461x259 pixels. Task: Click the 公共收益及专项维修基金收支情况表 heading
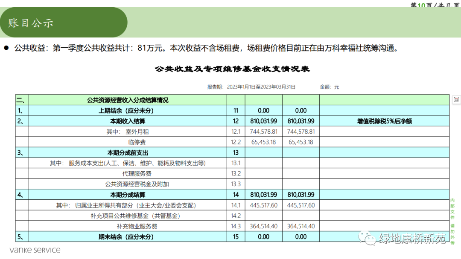[x=232, y=69]
